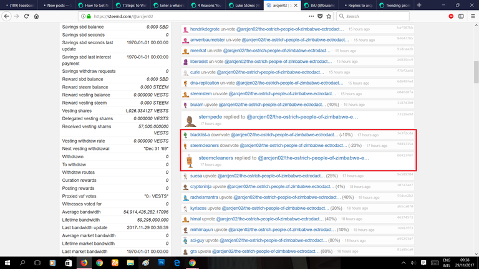
Task: Save page to Pocket
Action: tap(320, 16)
